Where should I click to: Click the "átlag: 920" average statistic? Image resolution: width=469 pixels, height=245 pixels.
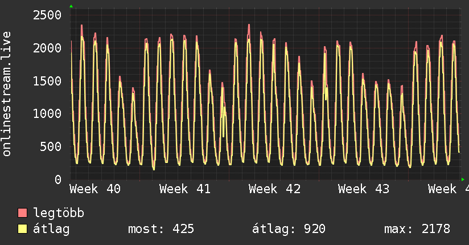coord(289,230)
